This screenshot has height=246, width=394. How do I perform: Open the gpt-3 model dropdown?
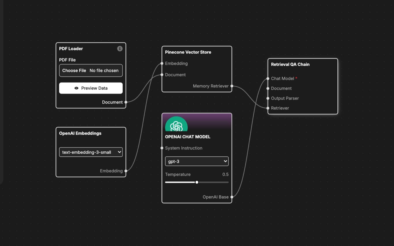(x=197, y=161)
